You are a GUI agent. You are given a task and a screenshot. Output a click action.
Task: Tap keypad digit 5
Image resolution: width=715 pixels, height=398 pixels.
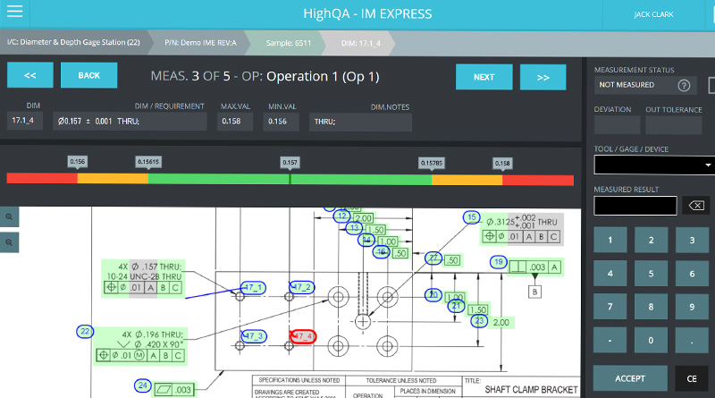pyautogui.click(x=652, y=274)
